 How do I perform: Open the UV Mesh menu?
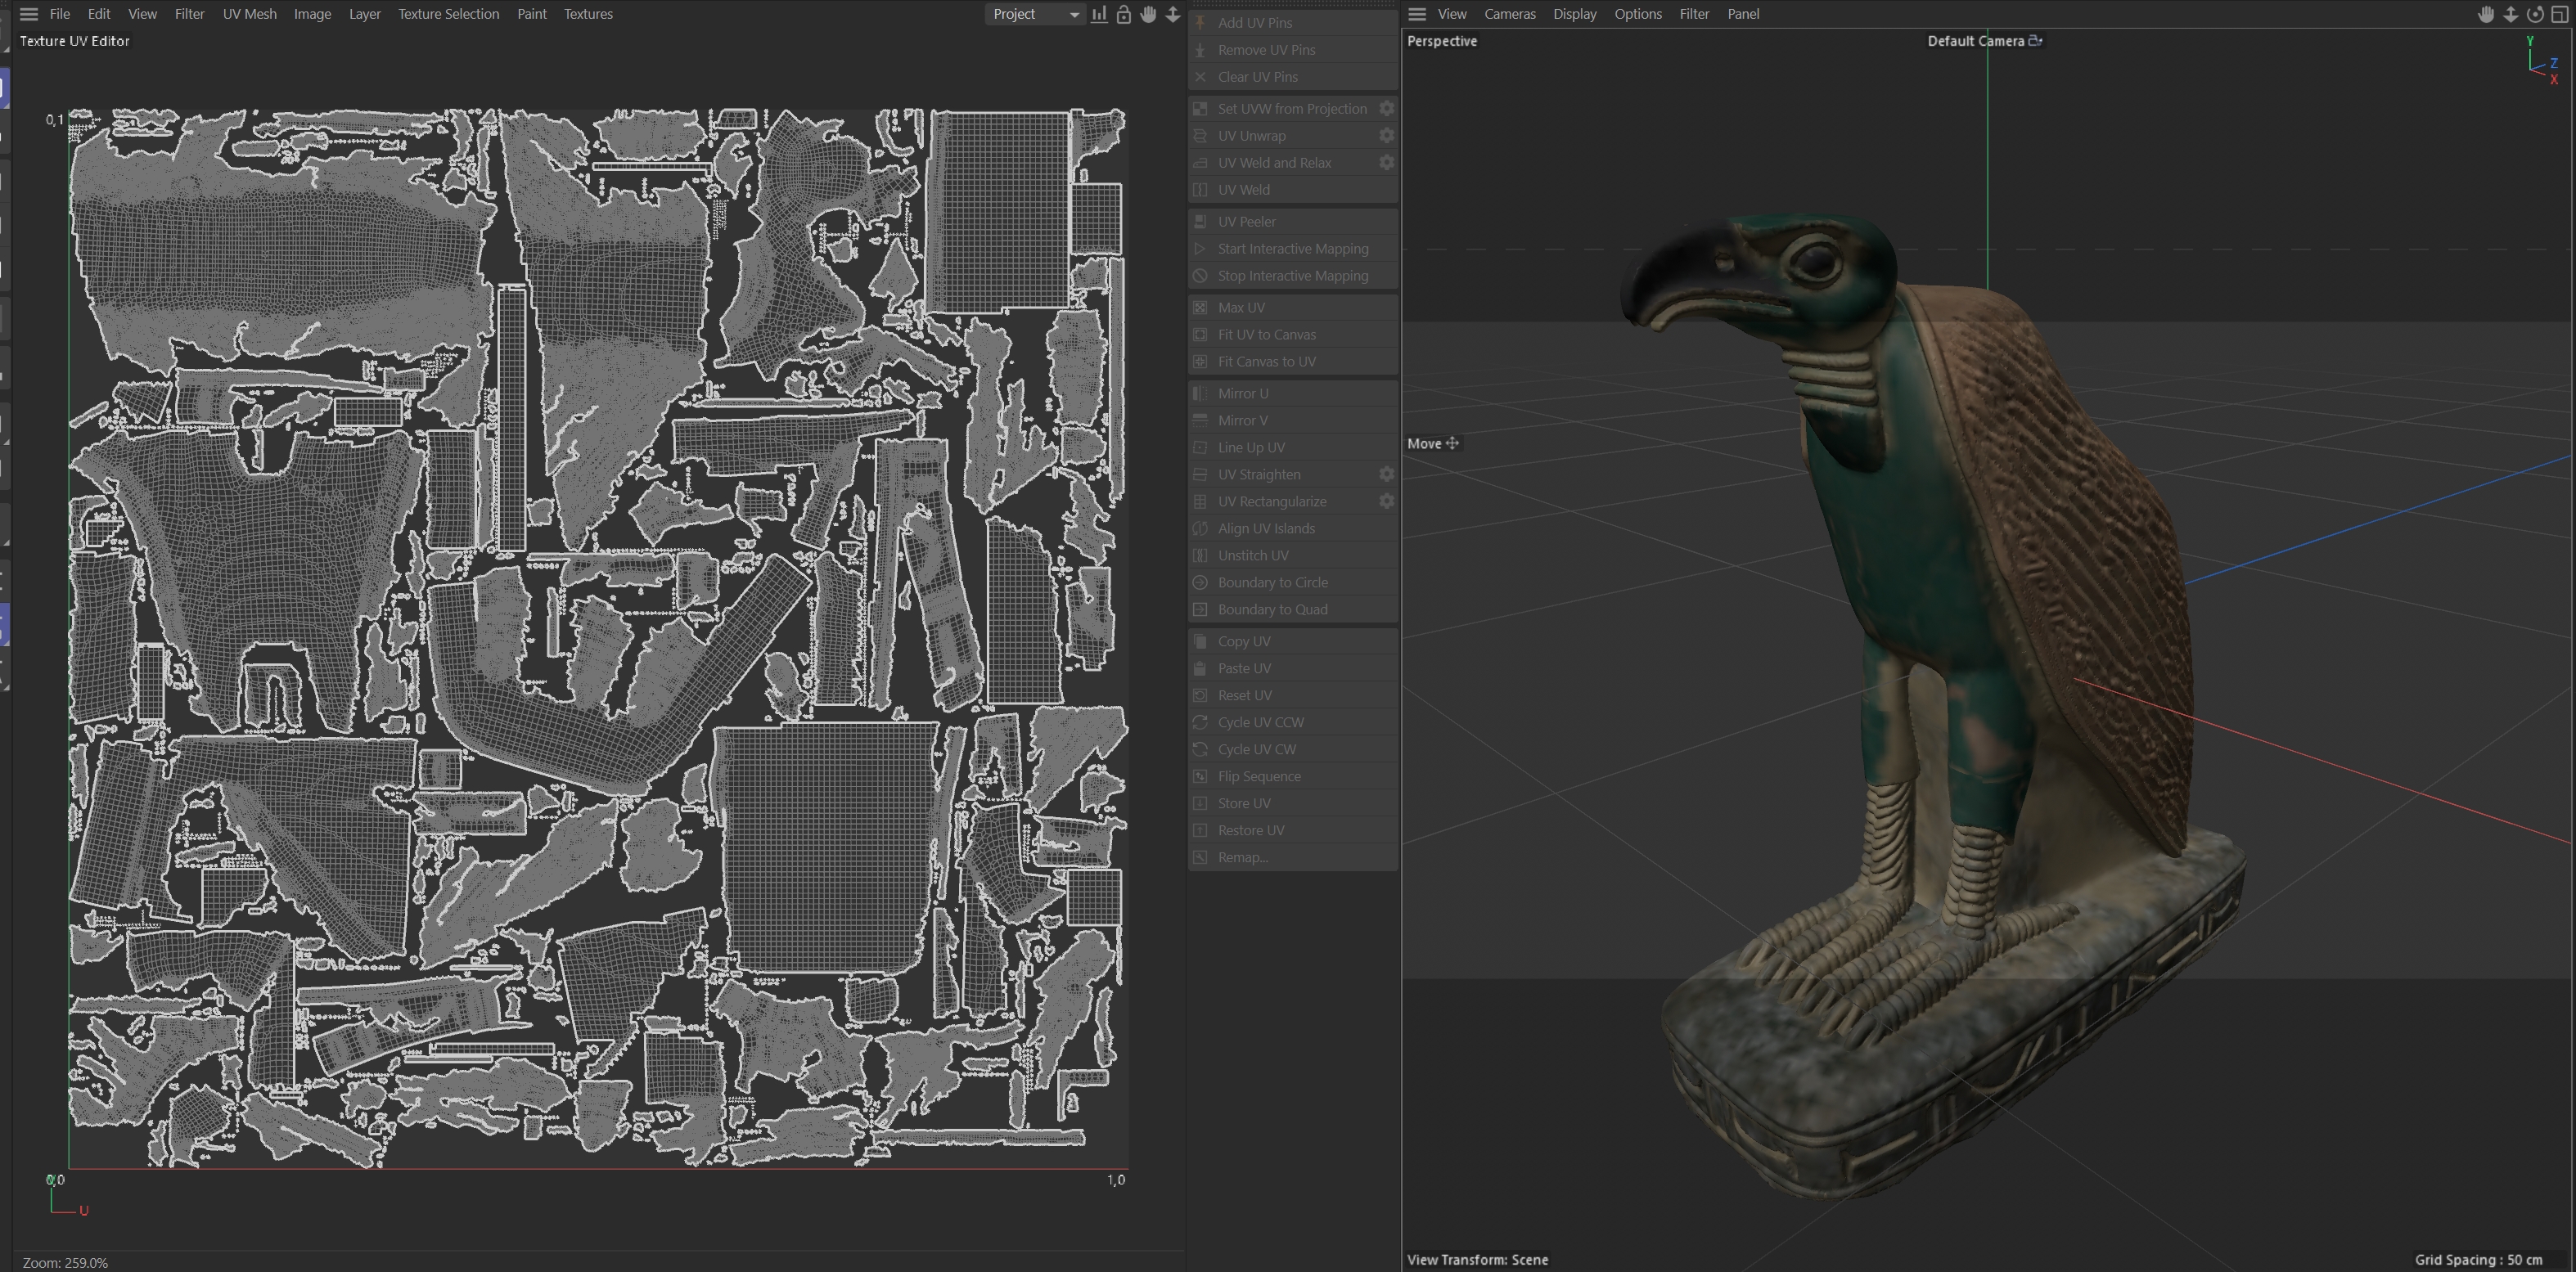pos(249,14)
